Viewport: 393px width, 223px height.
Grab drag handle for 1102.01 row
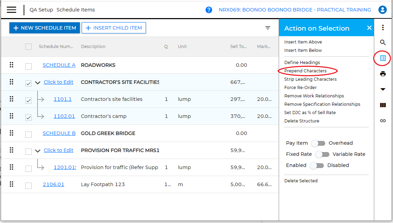pos(11,116)
